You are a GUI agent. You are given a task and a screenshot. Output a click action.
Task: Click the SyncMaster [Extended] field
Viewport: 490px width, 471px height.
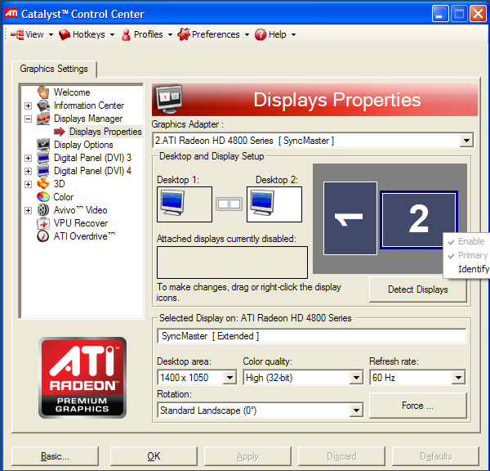click(312, 336)
